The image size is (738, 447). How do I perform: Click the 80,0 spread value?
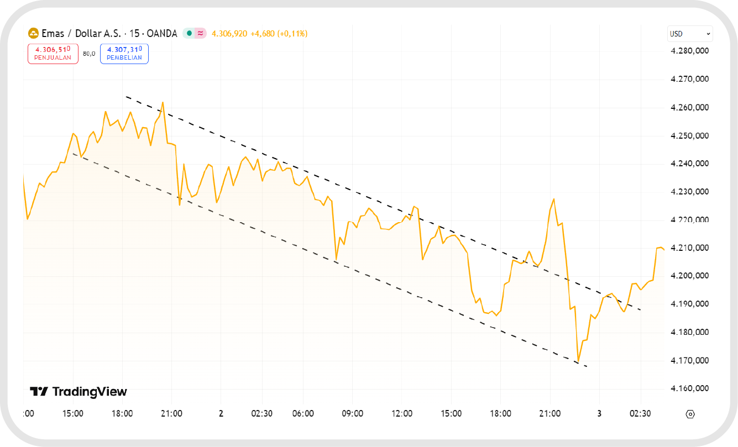click(89, 54)
